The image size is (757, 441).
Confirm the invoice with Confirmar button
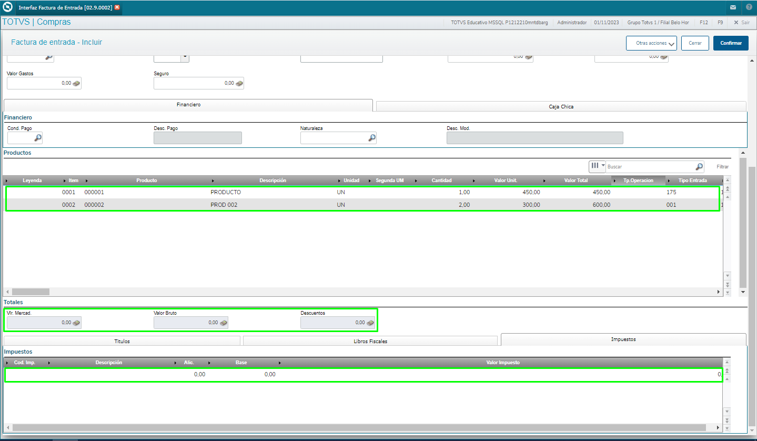[731, 43]
